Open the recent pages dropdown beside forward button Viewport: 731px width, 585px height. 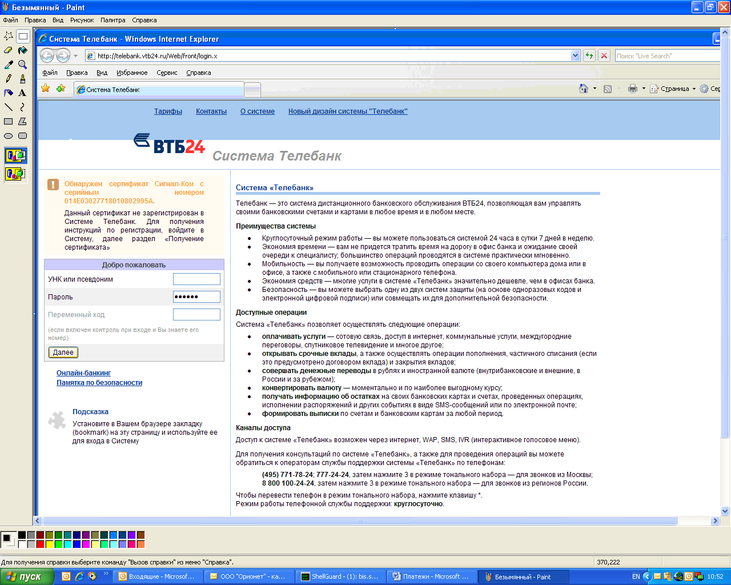click(75, 56)
